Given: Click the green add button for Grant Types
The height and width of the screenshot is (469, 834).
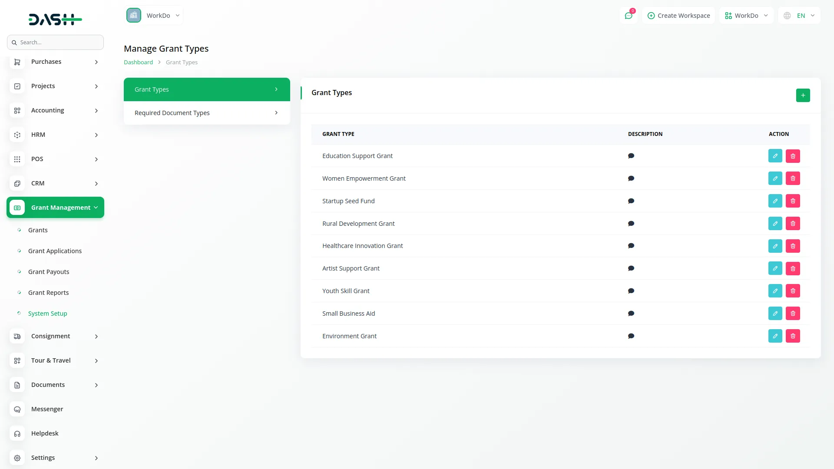Looking at the screenshot, I should point(803,95).
